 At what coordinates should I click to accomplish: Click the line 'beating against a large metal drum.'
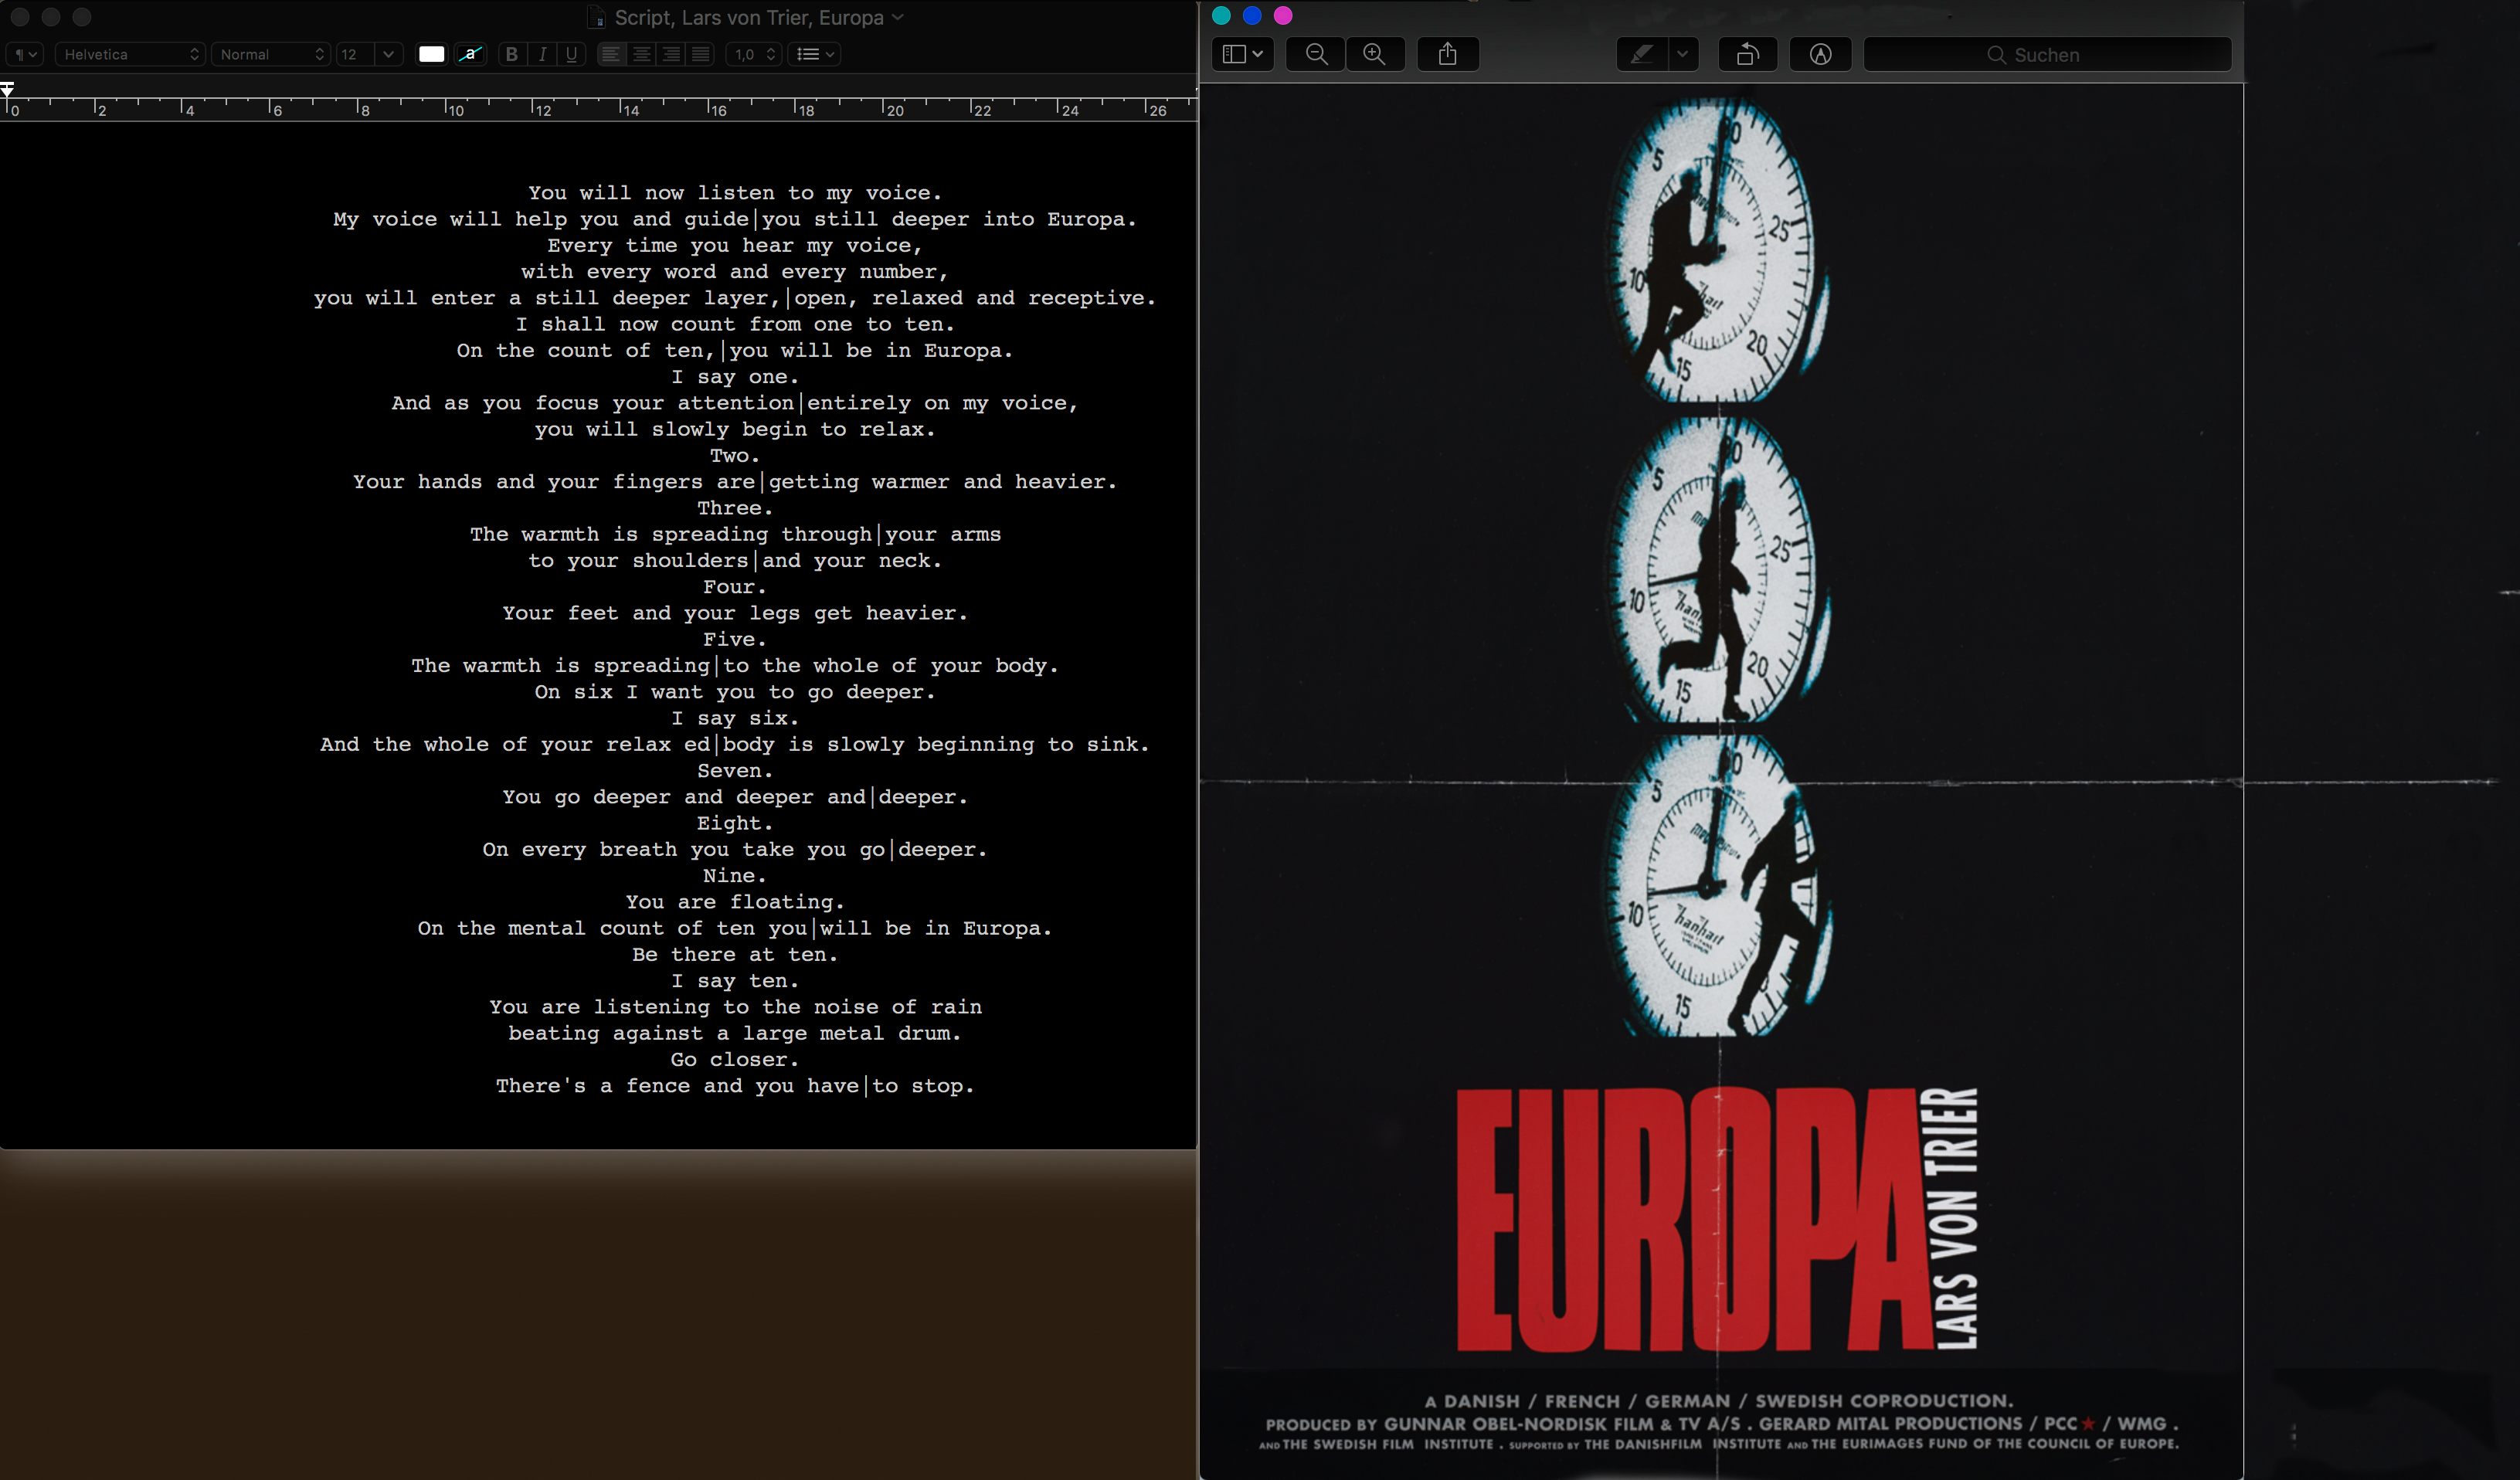point(735,1033)
